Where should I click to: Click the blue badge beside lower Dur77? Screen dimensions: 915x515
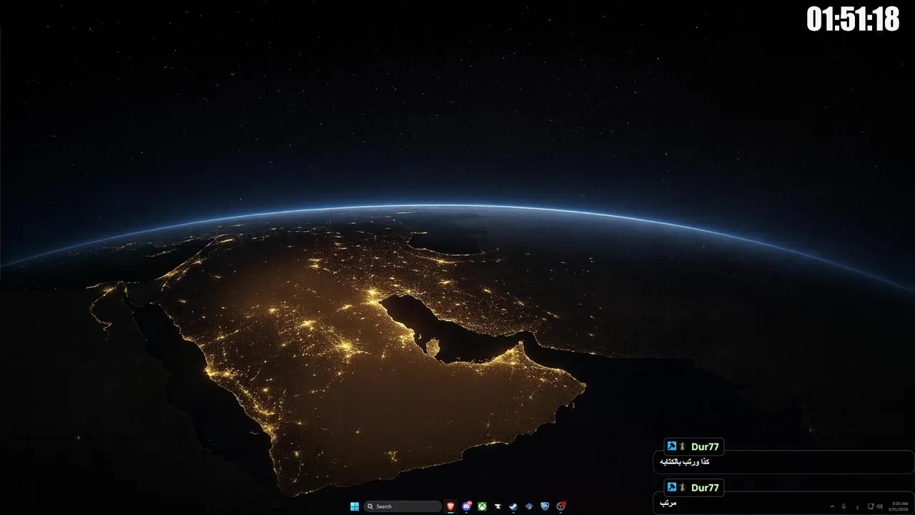pos(672,487)
